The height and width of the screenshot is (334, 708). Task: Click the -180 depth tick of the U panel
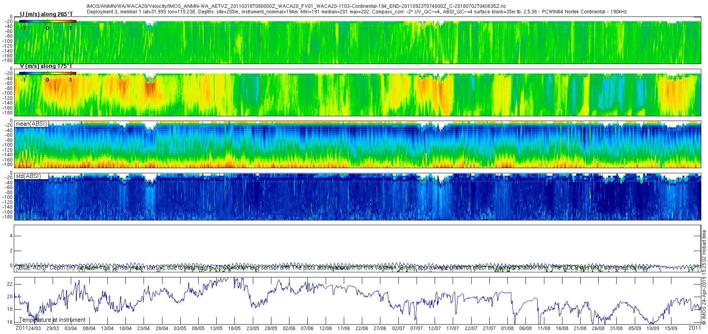[x=8, y=61]
